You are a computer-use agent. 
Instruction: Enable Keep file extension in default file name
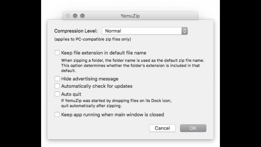click(57, 53)
